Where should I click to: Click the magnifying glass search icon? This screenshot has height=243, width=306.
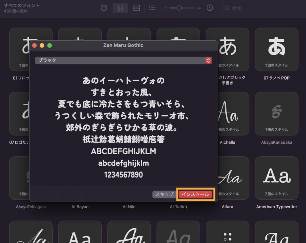click(x=227, y=8)
